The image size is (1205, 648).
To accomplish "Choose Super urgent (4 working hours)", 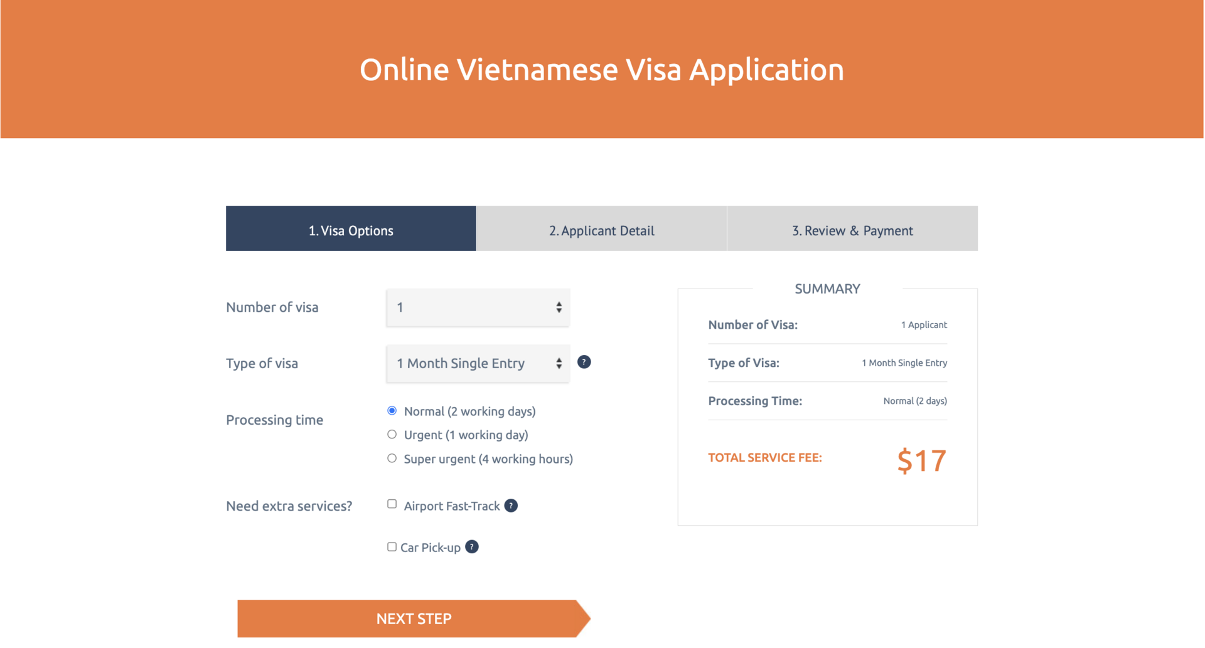I will (392, 459).
